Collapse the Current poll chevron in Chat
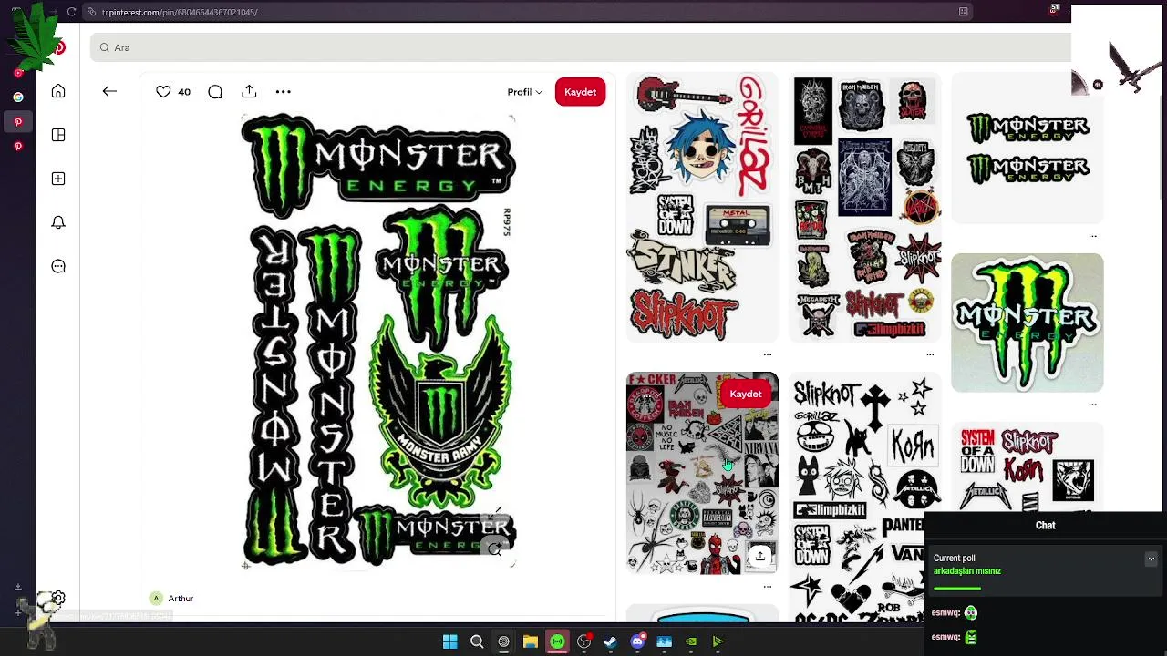Image resolution: width=1167 pixels, height=656 pixels. 1151,559
